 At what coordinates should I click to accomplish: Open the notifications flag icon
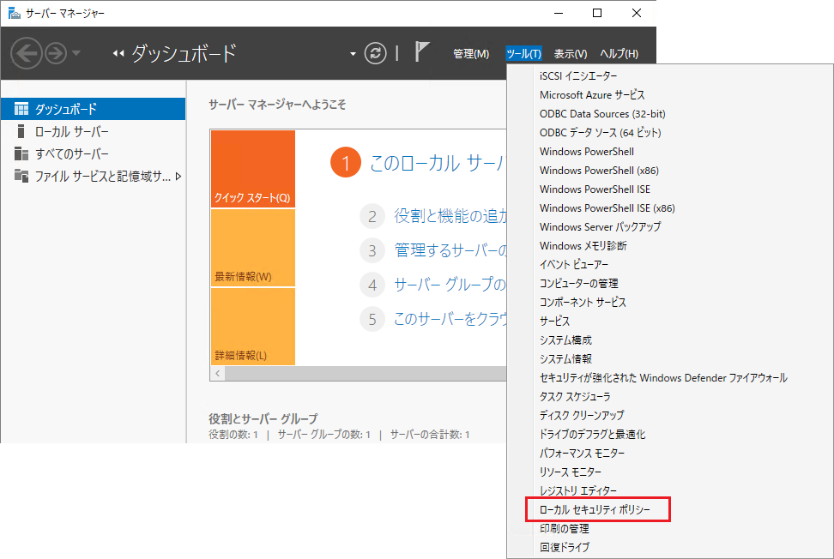pyautogui.click(x=422, y=53)
